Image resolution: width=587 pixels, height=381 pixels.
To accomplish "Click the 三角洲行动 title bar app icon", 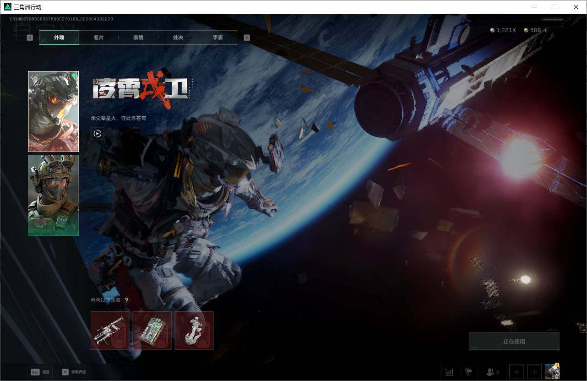I will coord(8,7).
